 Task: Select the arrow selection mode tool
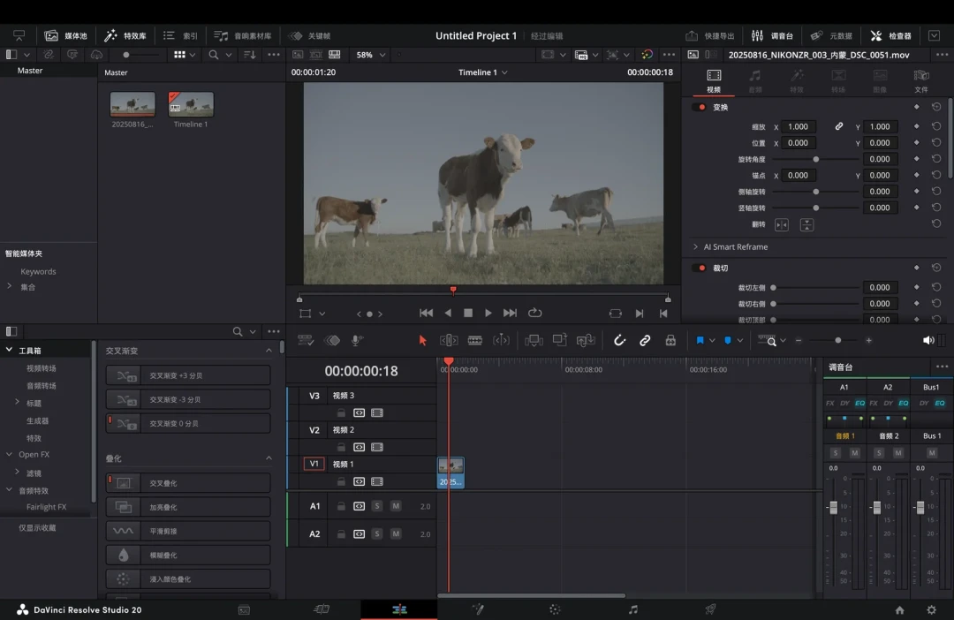tap(422, 340)
